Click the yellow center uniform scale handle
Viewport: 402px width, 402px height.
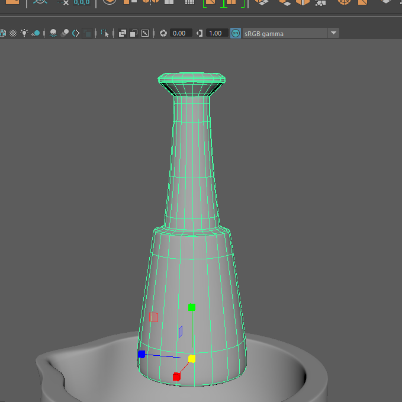(192, 358)
